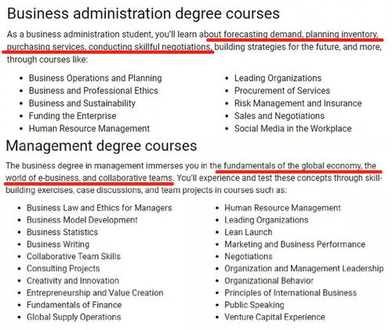Click Business Law and Ethics for Managers
Screen dimensions: 392x330
[100, 208]
